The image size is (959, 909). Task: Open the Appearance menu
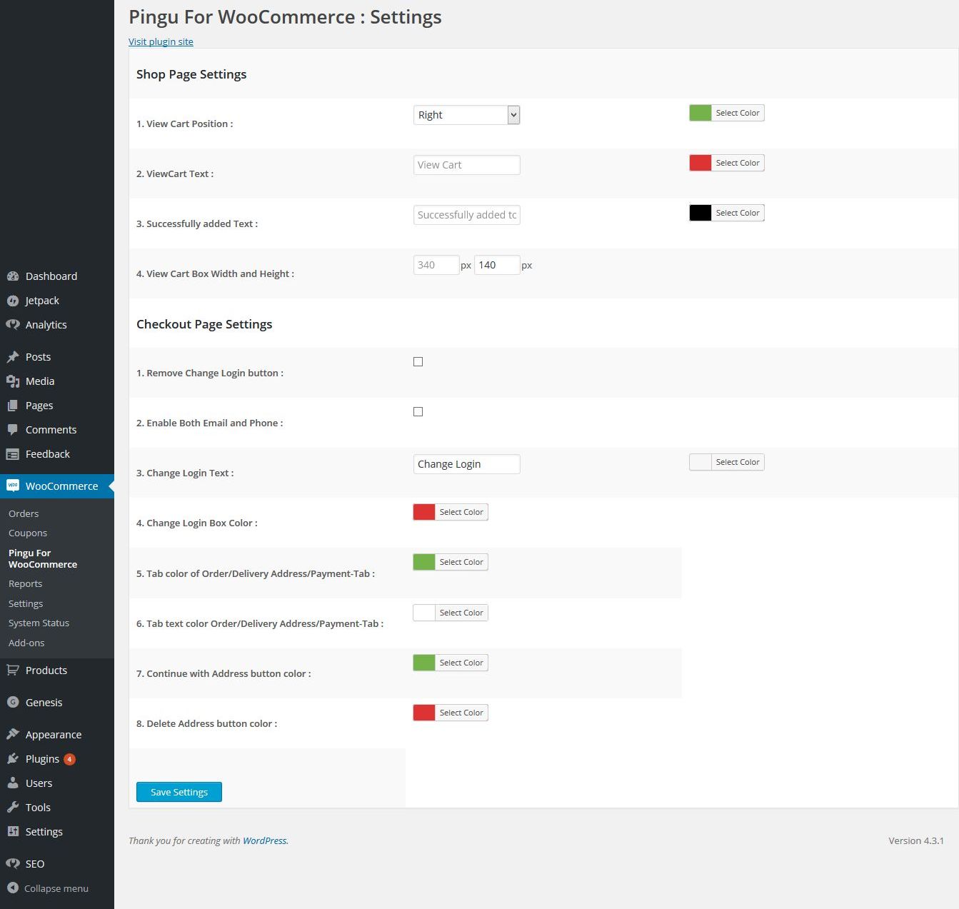(x=54, y=735)
